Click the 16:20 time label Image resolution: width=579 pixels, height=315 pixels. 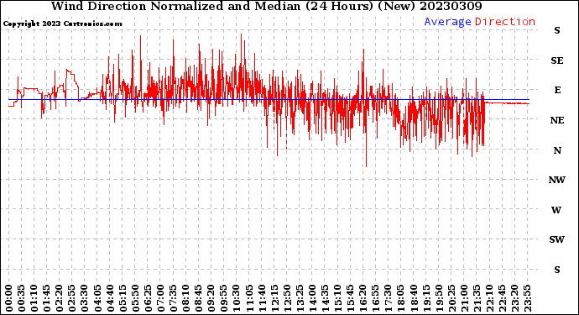[363, 299]
